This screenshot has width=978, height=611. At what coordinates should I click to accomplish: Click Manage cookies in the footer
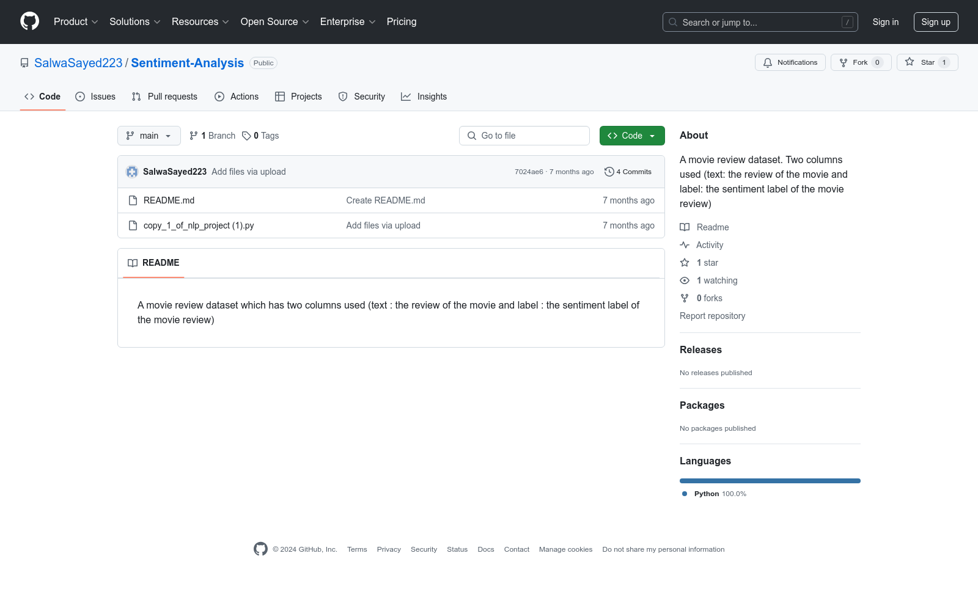point(566,549)
